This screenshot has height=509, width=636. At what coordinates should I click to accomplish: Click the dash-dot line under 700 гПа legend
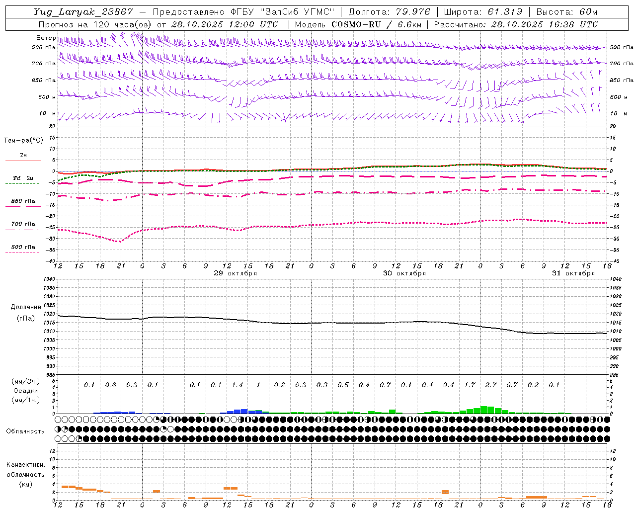point(22,230)
